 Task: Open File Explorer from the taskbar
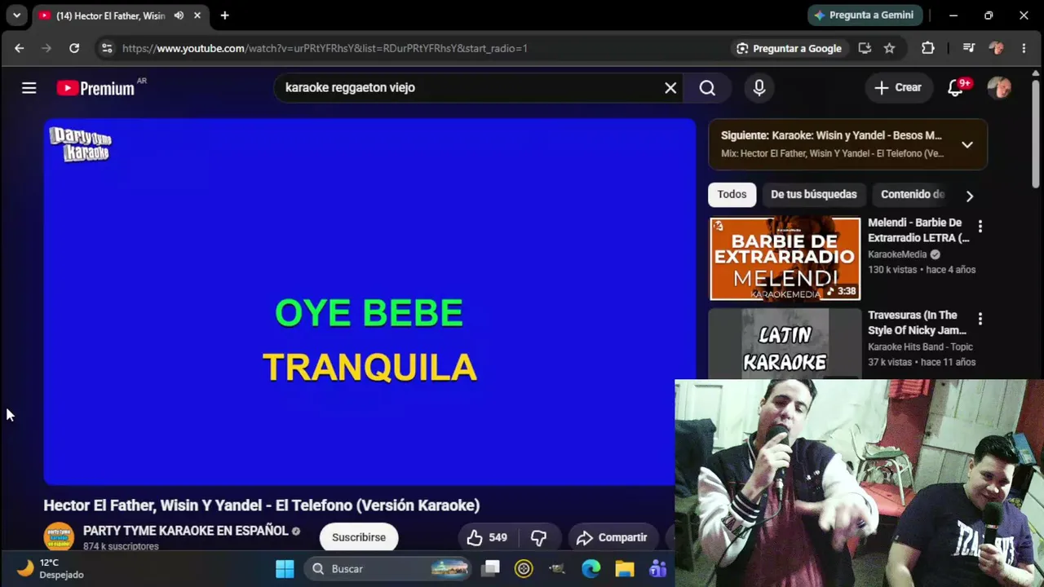pos(625,569)
